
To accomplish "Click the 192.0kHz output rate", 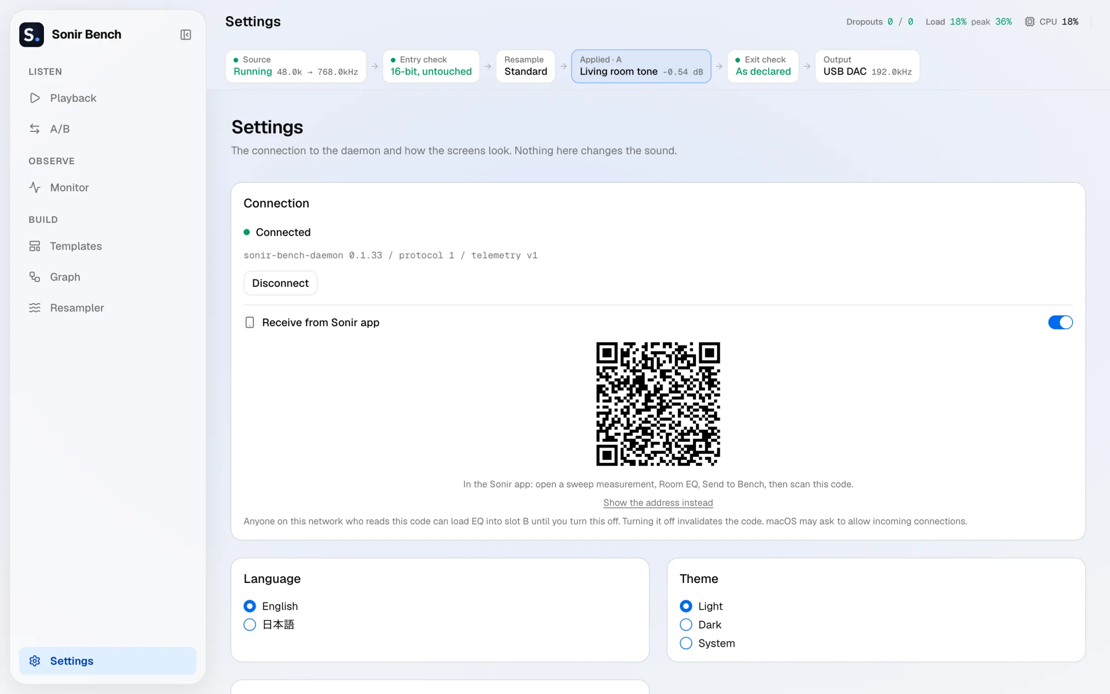I will (x=891, y=72).
